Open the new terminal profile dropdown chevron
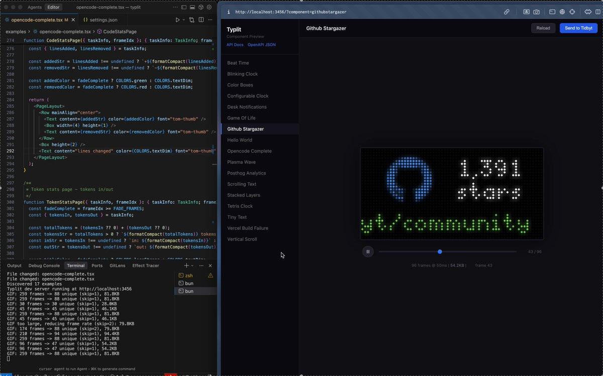 coord(192,266)
